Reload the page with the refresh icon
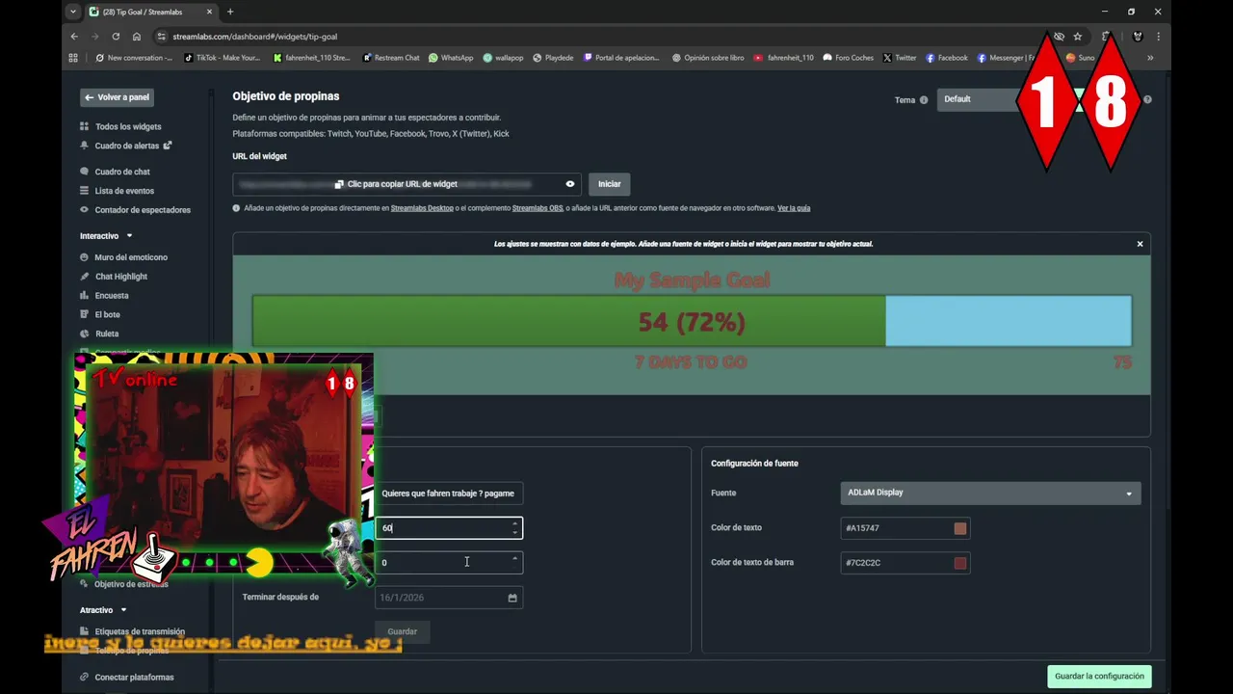 116,37
